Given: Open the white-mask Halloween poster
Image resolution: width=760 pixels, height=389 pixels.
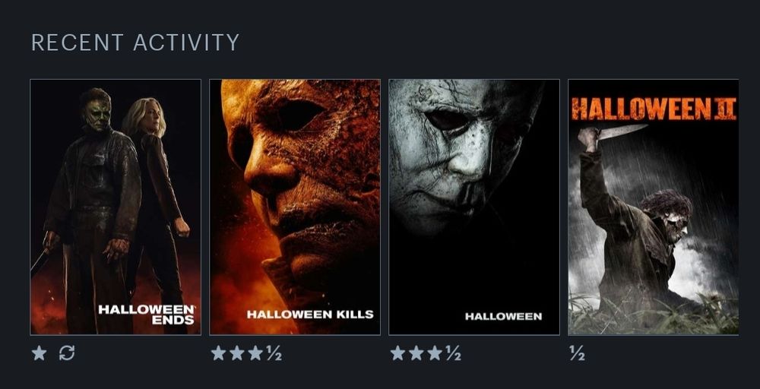Looking at the screenshot, I should 474,207.
